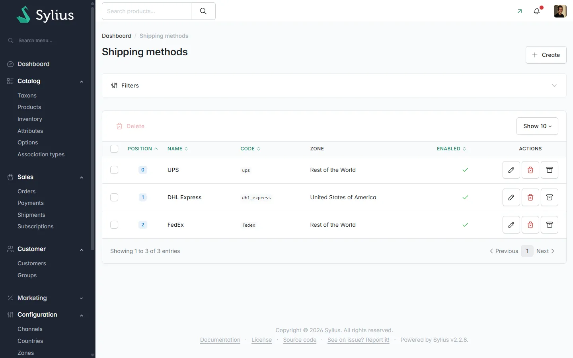This screenshot has height=358, width=573.
Task: Click the Customer people icon
Action: tap(10, 249)
